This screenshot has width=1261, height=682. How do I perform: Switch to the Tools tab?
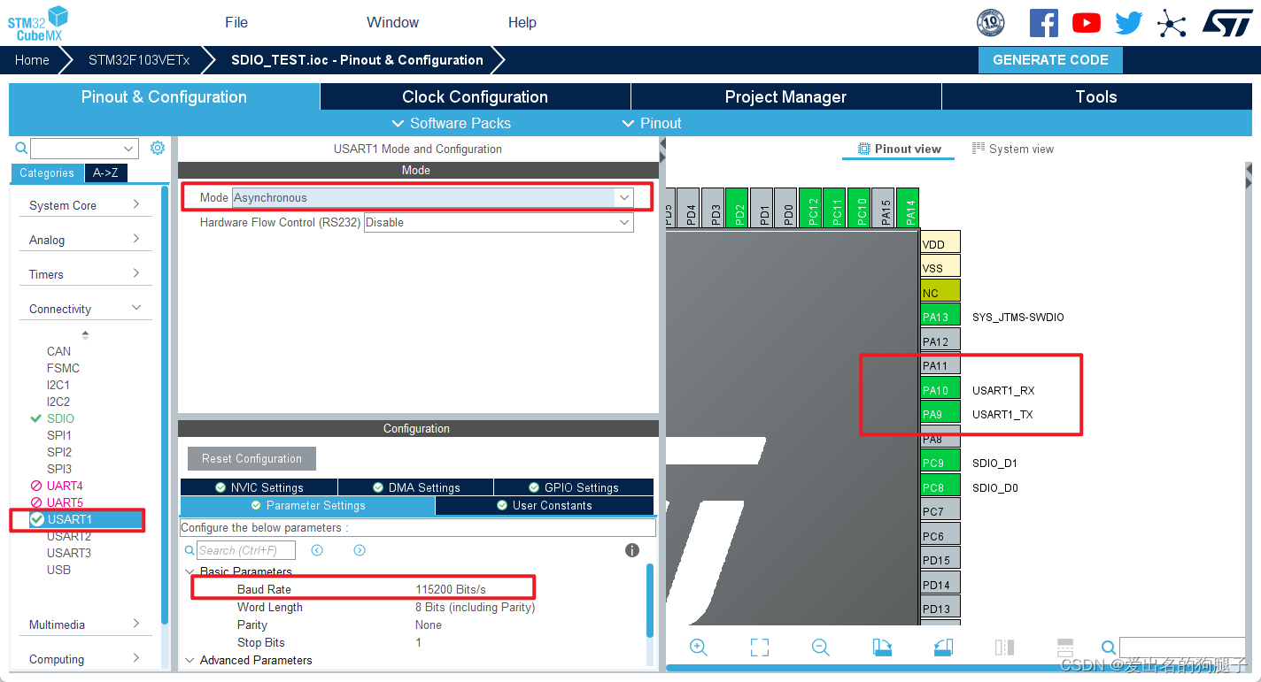(x=1096, y=97)
